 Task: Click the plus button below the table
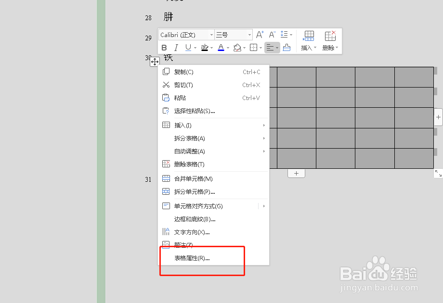coord(296,173)
